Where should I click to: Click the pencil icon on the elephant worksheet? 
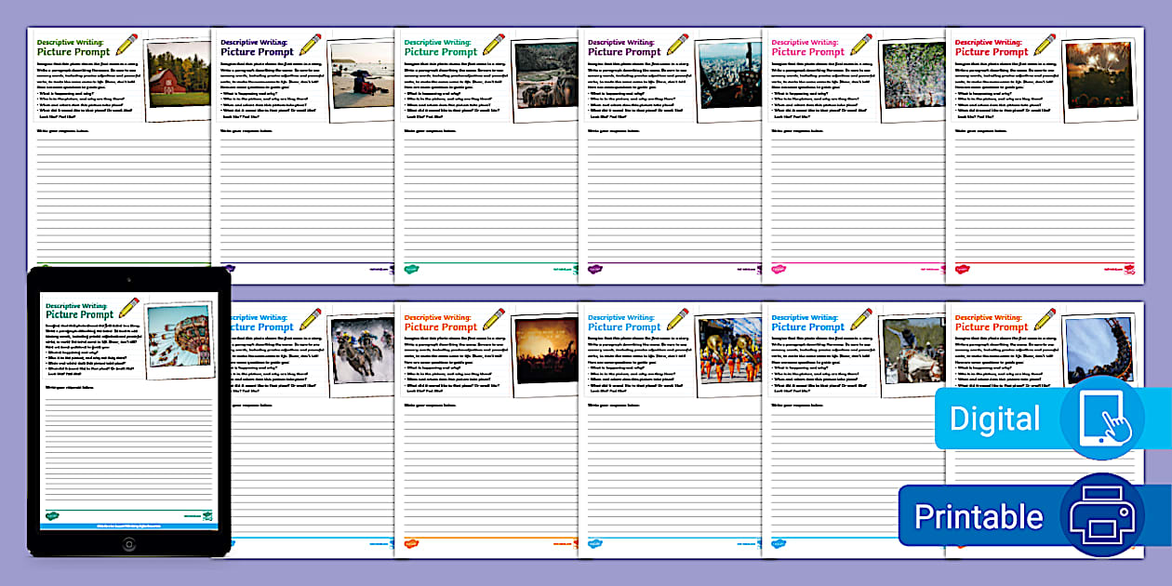coord(493,45)
